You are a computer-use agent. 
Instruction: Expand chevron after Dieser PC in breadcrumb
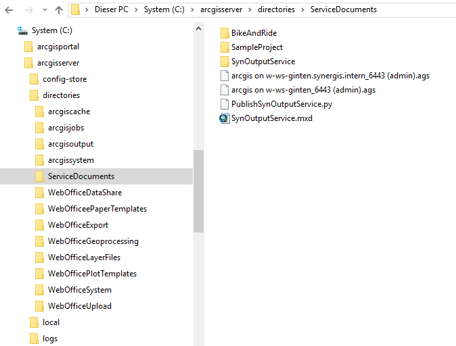pos(136,10)
